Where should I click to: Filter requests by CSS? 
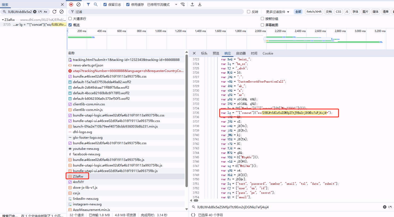338,12
